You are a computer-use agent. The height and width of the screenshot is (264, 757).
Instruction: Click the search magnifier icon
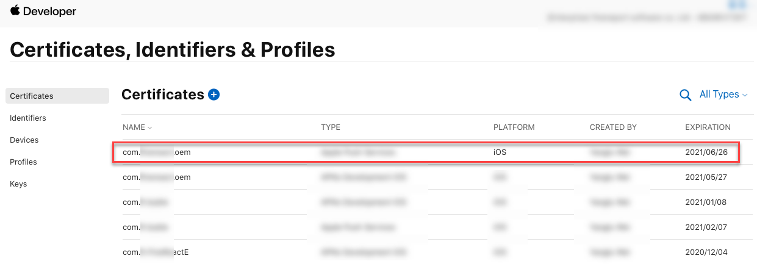(x=686, y=95)
